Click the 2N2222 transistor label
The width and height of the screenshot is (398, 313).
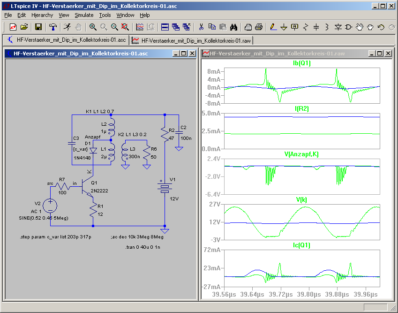99,191
